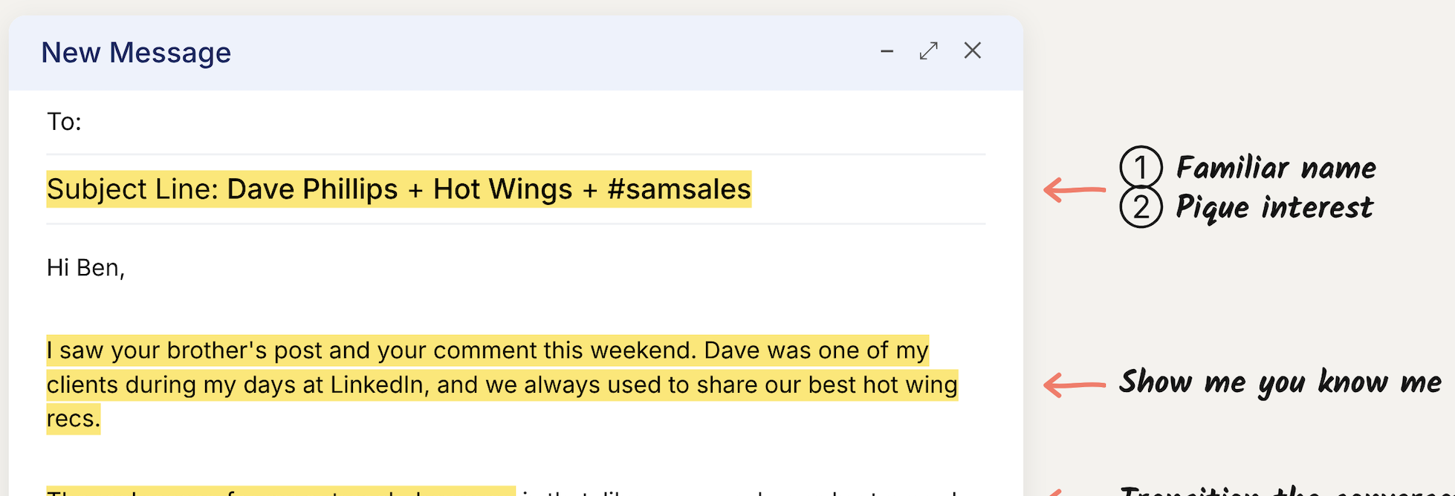Click the New Message title bar
Image resolution: width=1455 pixels, height=496 pixels.
coord(516,53)
